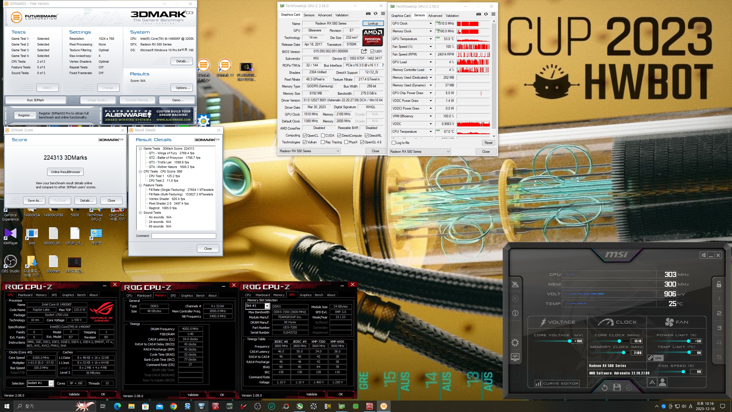Enable Log to file in GPU-Z Sensors
The width and height of the screenshot is (732, 412).
393,143
